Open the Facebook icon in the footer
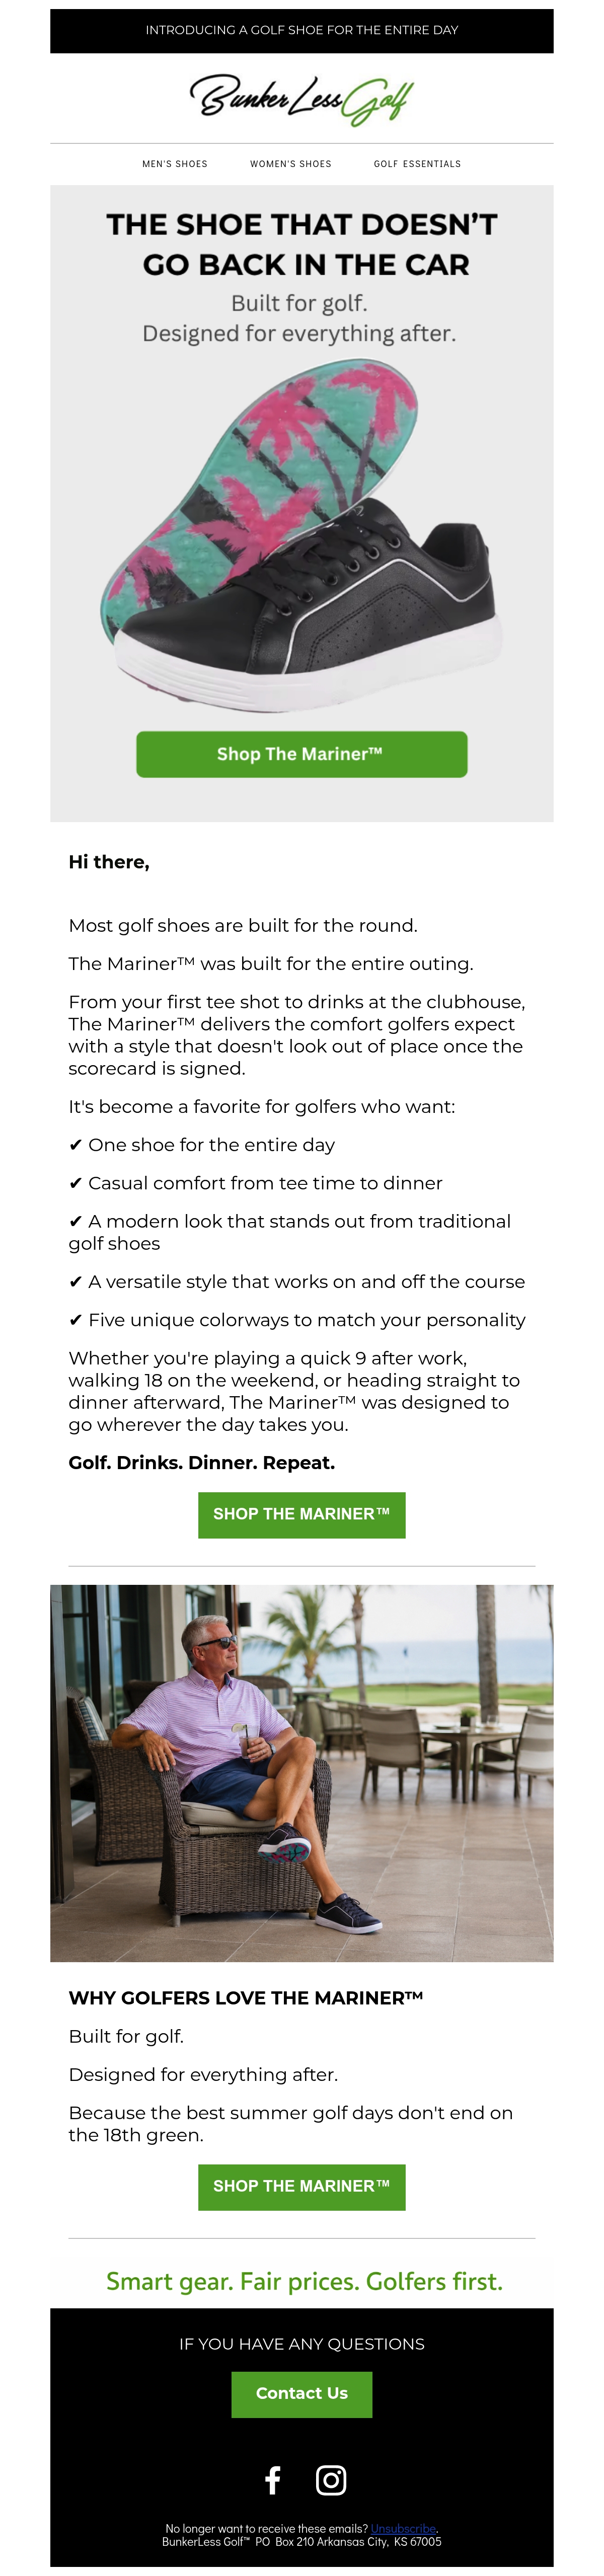The image size is (604, 2576). pos(272,2479)
